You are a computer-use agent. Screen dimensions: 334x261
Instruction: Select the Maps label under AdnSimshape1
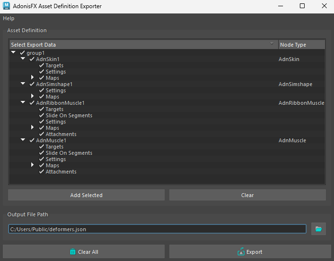point(52,97)
